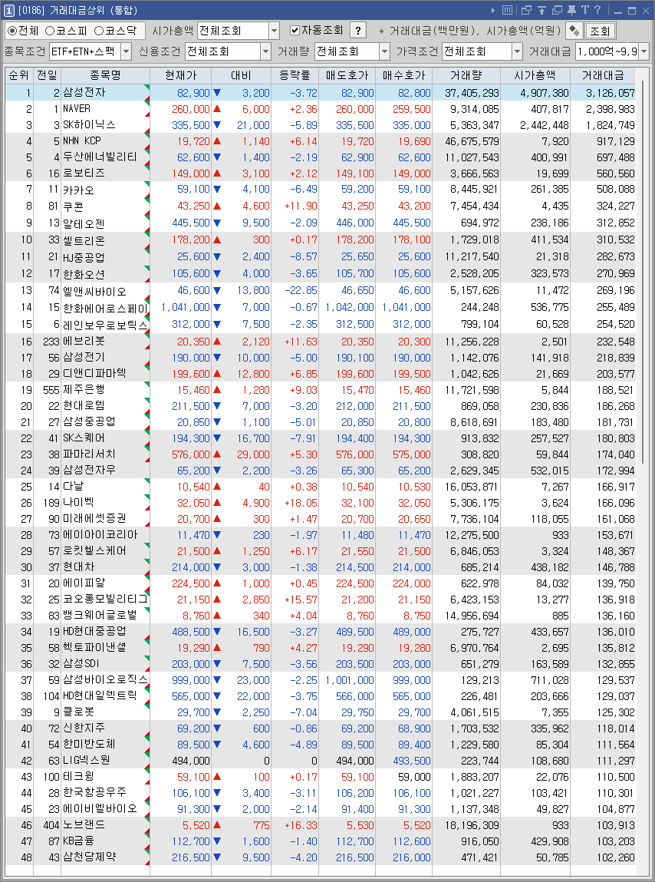
Task: Click the 대비 column header
Action: coord(241,75)
